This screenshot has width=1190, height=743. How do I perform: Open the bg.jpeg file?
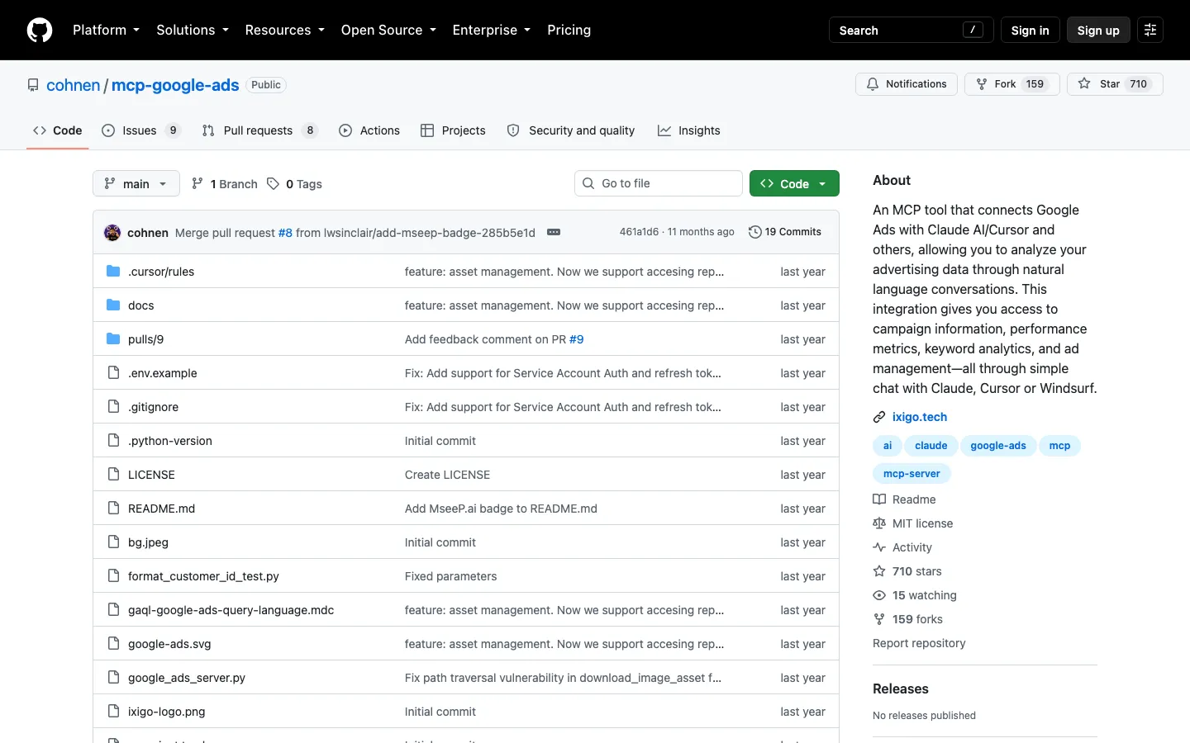click(x=148, y=542)
